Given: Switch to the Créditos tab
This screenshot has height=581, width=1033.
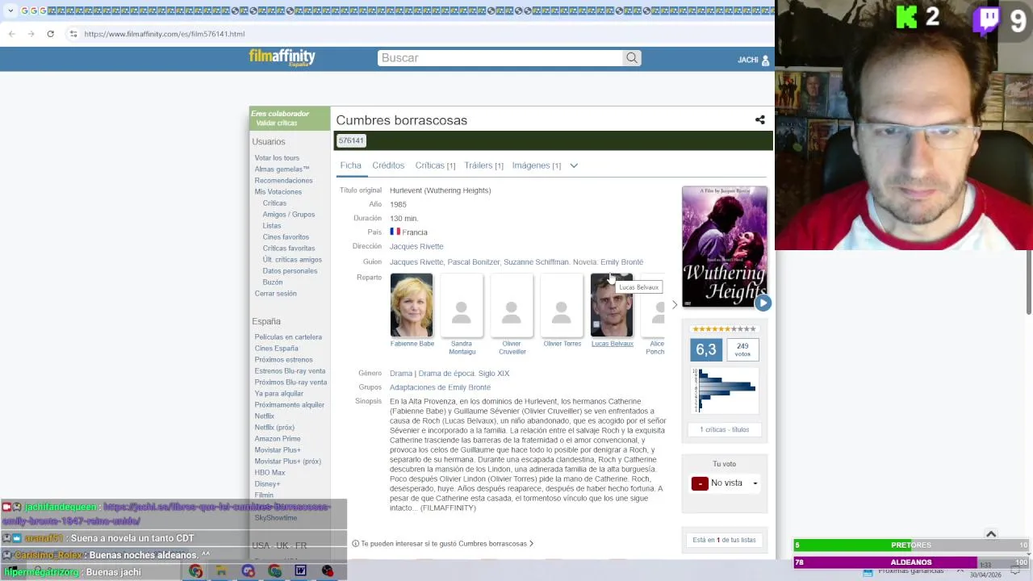Looking at the screenshot, I should pyautogui.click(x=388, y=165).
